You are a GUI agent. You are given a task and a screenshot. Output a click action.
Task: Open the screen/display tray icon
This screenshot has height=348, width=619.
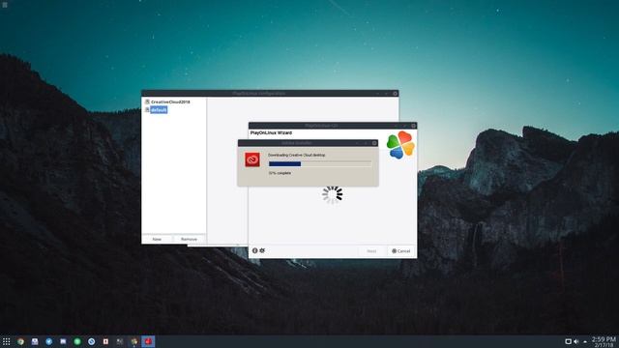pyautogui.click(x=568, y=341)
